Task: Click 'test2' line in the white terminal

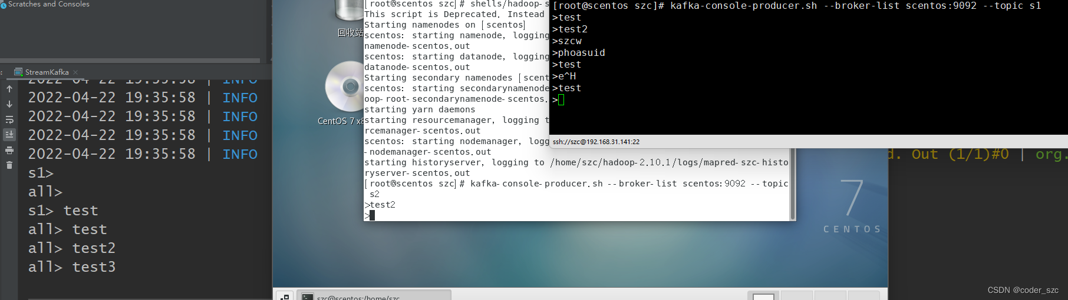Action: [x=380, y=205]
